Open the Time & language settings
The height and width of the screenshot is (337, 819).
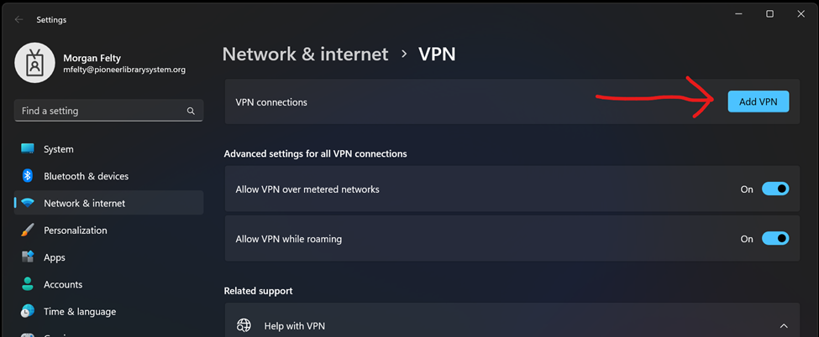coord(80,311)
